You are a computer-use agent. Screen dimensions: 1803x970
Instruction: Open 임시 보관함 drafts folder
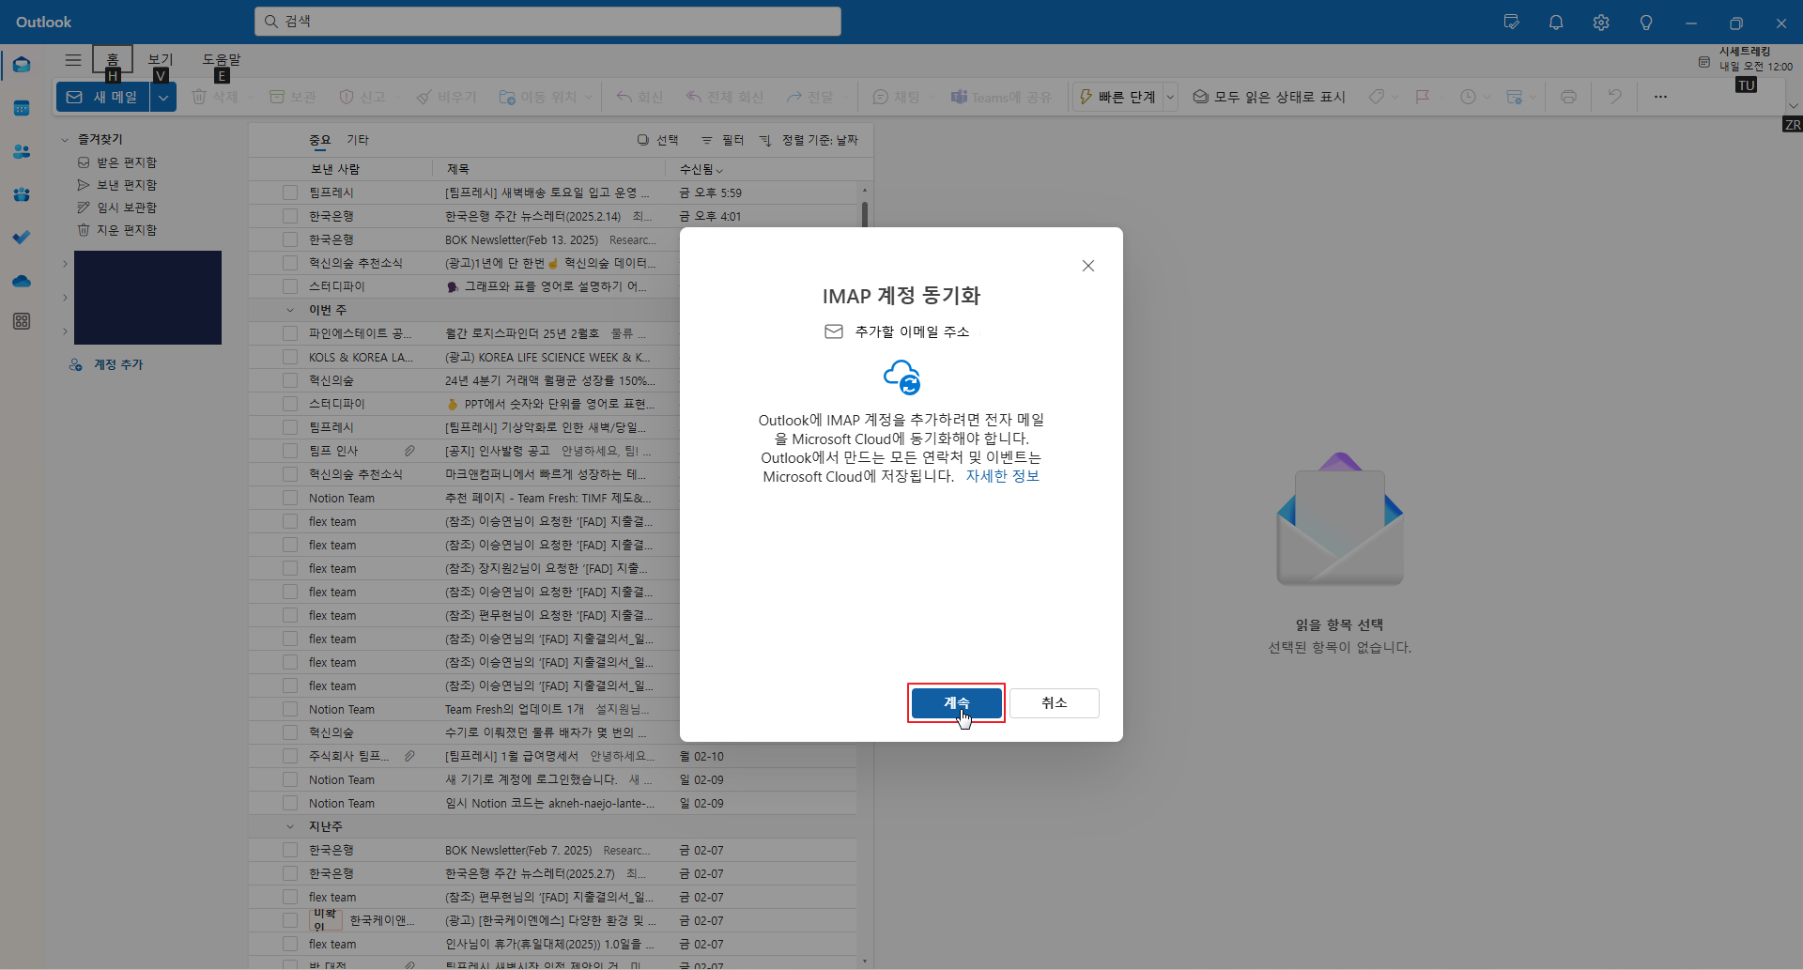pyautogui.click(x=126, y=208)
